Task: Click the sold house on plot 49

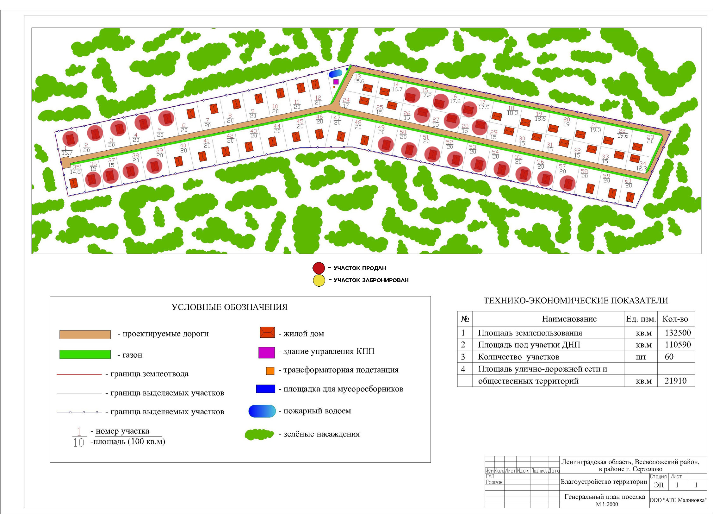Action: click(x=386, y=145)
